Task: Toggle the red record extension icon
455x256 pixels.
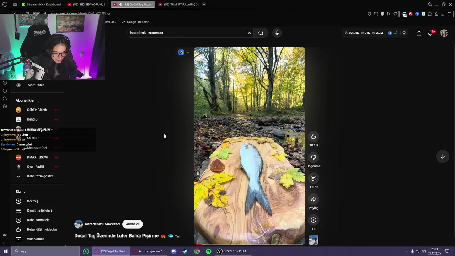Action: [x=411, y=14]
